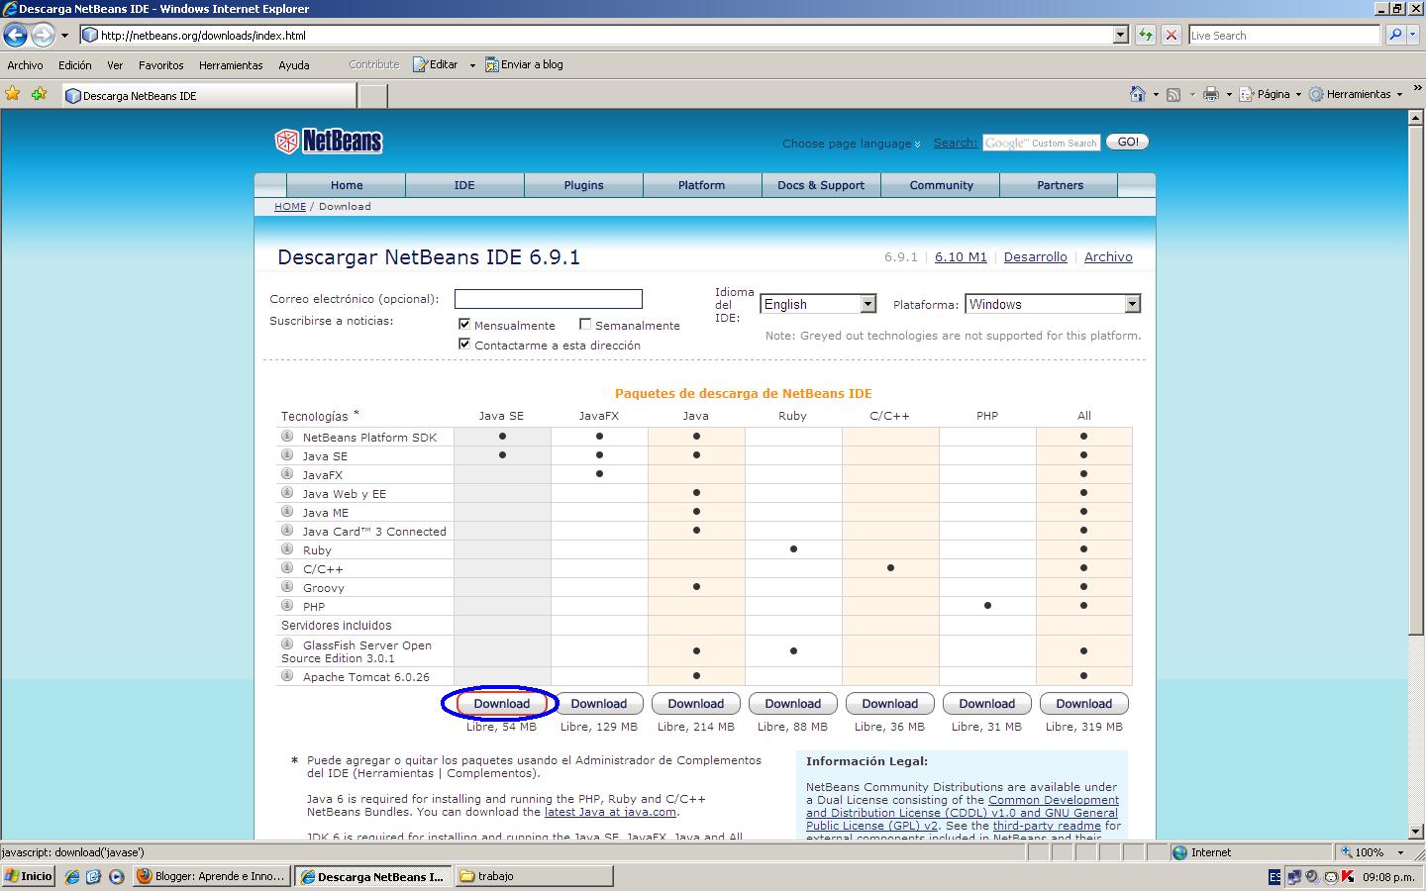1426x891 pixels.
Task: Open the Archivo version link
Action: [x=1108, y=256]
